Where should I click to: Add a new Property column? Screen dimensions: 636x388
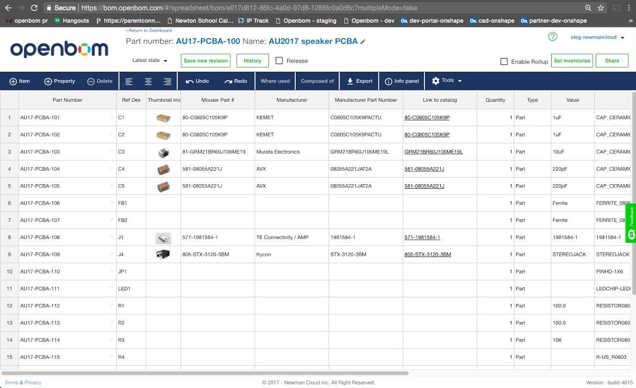pyautogui.click(x=60, y=81)
